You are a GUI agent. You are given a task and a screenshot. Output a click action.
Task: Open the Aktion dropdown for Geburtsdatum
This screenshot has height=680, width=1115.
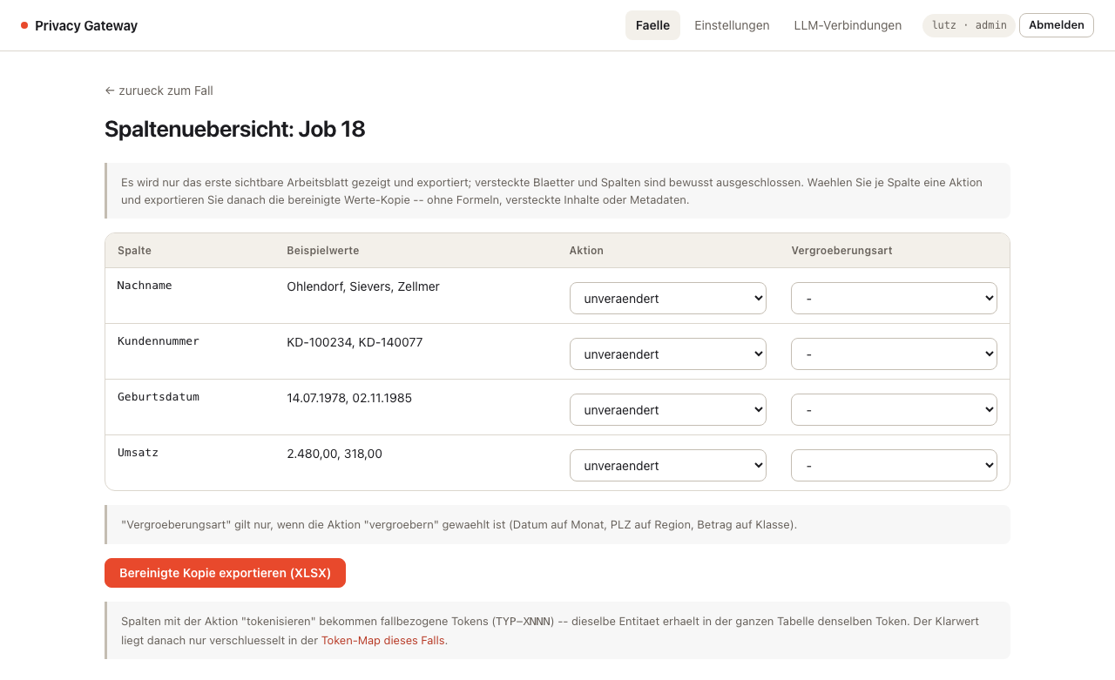coord(668,409)
